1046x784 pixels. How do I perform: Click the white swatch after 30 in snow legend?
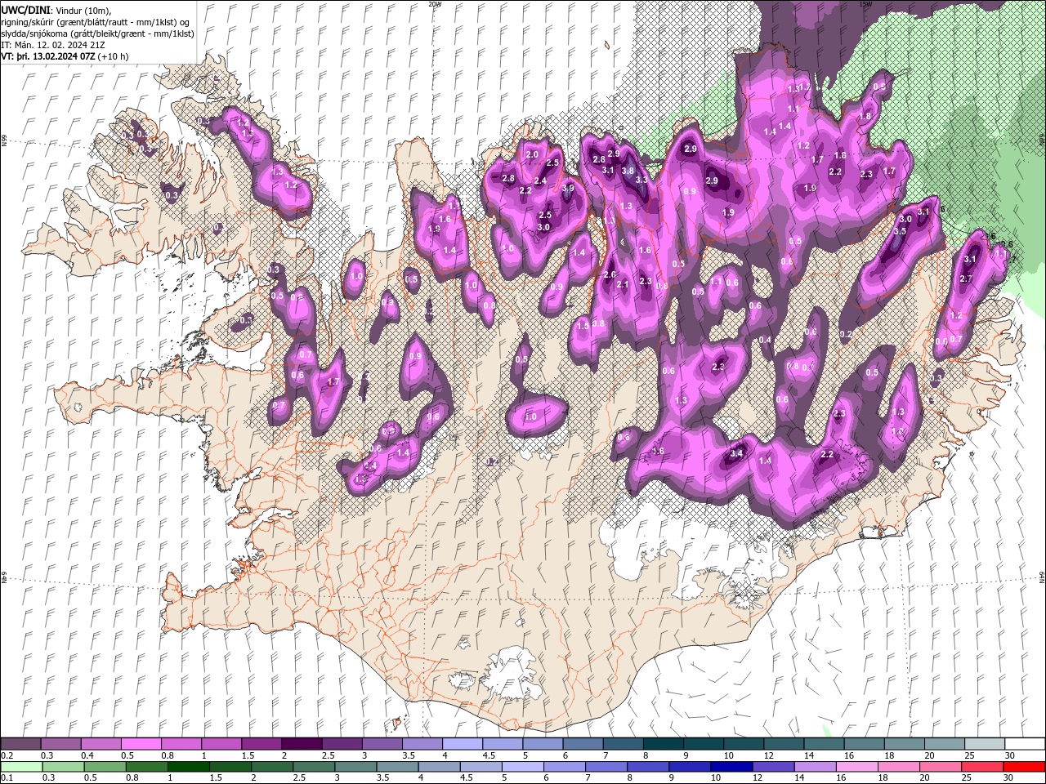click(1025, 744)
